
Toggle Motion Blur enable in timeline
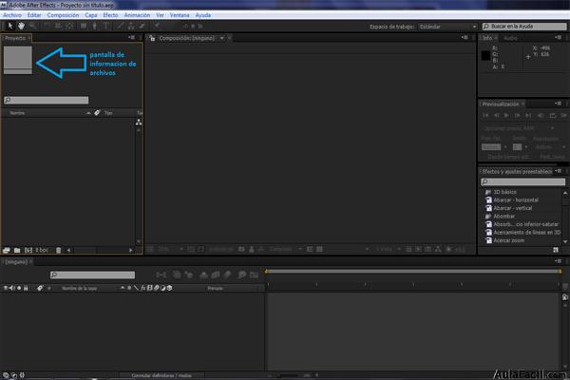228,275
